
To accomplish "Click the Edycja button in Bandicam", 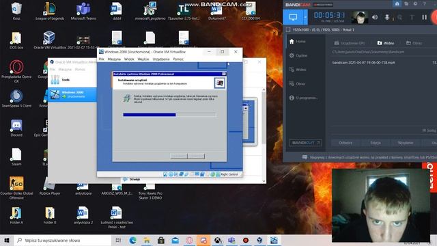I will (x=376, y=143).
